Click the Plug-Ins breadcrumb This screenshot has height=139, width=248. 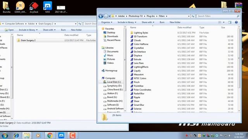click(x=151, y=16)
